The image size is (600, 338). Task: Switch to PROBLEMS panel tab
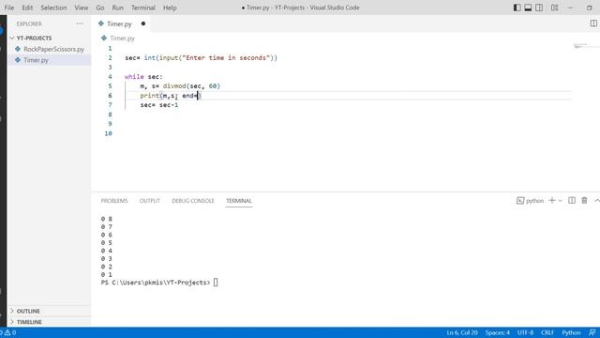[x=114, y=201]
